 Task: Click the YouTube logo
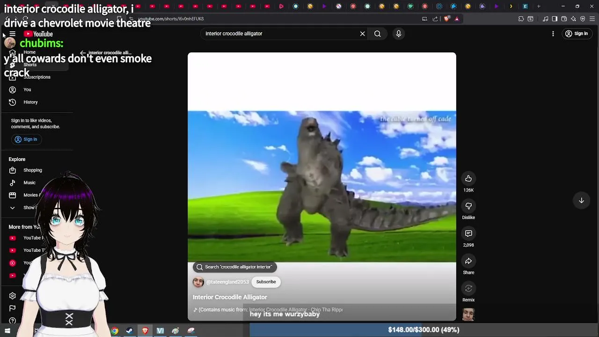click(x=38, y=34)
